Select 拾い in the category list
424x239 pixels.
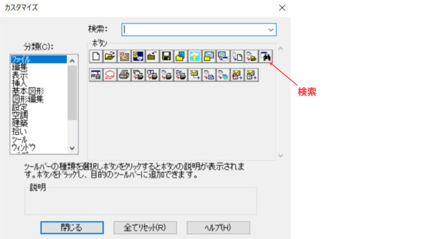(x=39, y=131)
